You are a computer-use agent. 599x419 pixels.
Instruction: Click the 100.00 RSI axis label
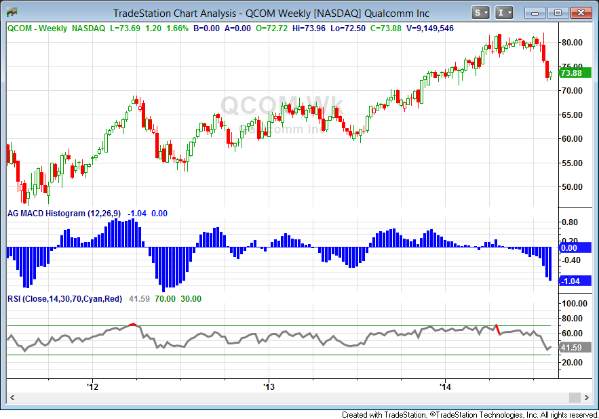[x=574, y=304]
